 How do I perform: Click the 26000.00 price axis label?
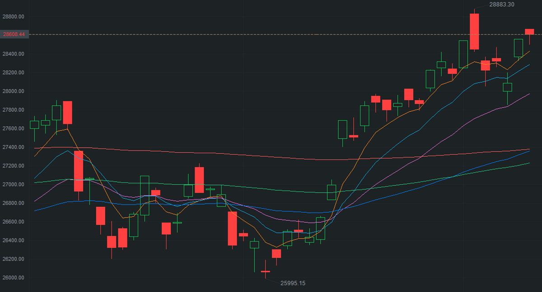13,278
